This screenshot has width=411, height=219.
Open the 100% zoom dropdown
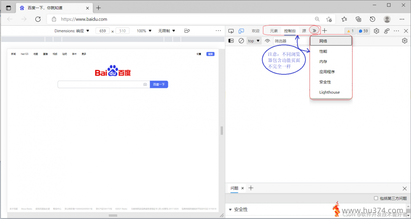[144, 31]
